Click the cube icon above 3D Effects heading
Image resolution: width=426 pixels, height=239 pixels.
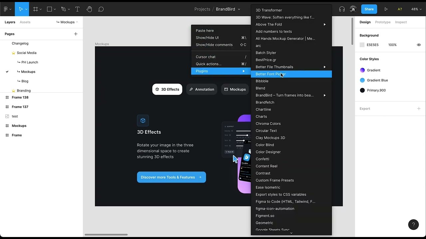click(x=143, y=120)
